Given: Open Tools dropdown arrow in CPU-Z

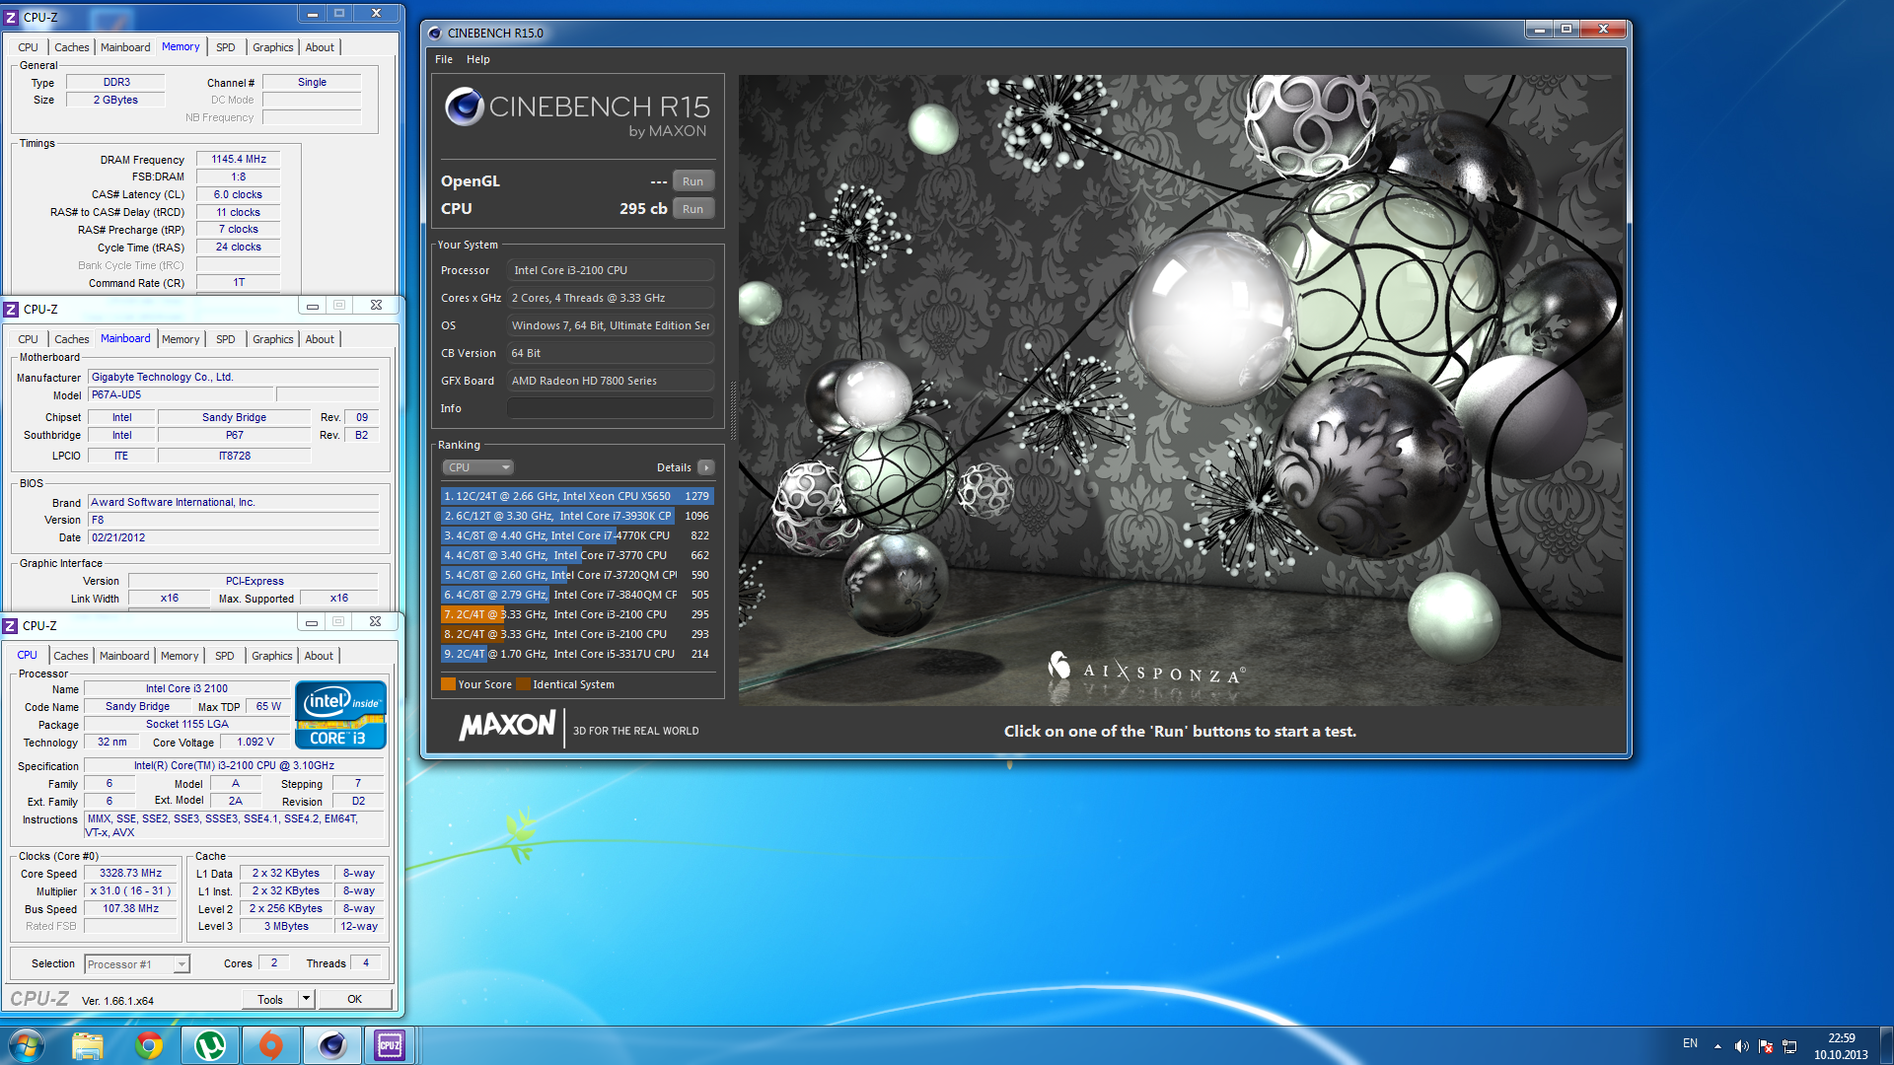Looking at the screenshot, I should point(306,999).
